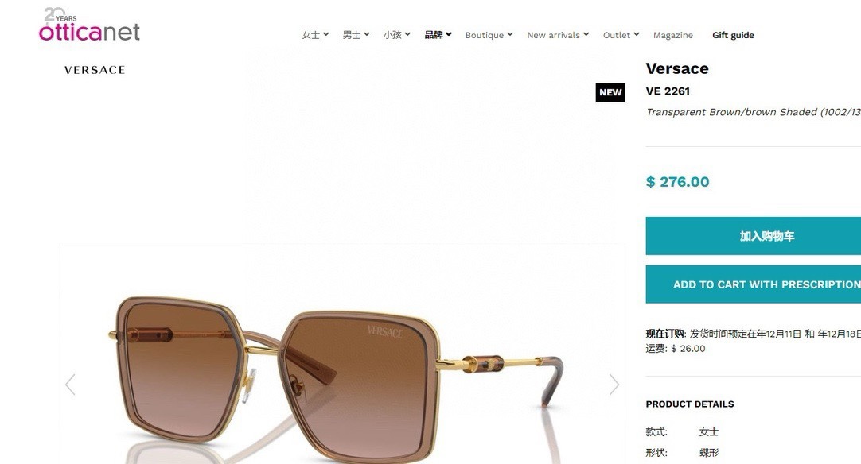
Task: Click the Versace brand title
Action: (x=677, y=68)
